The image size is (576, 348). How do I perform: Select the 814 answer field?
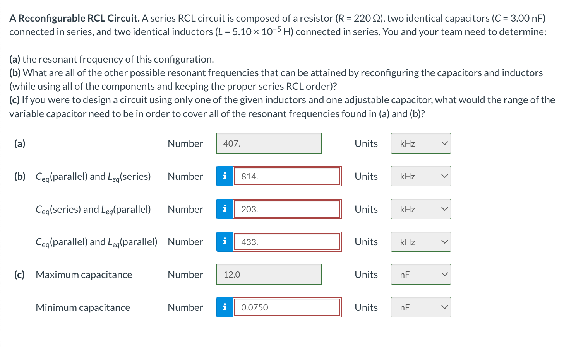point(287,176)
